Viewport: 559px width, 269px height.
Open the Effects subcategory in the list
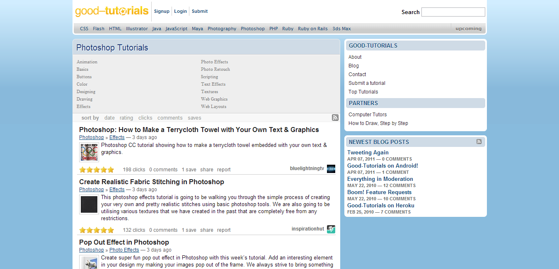(83, 106)
